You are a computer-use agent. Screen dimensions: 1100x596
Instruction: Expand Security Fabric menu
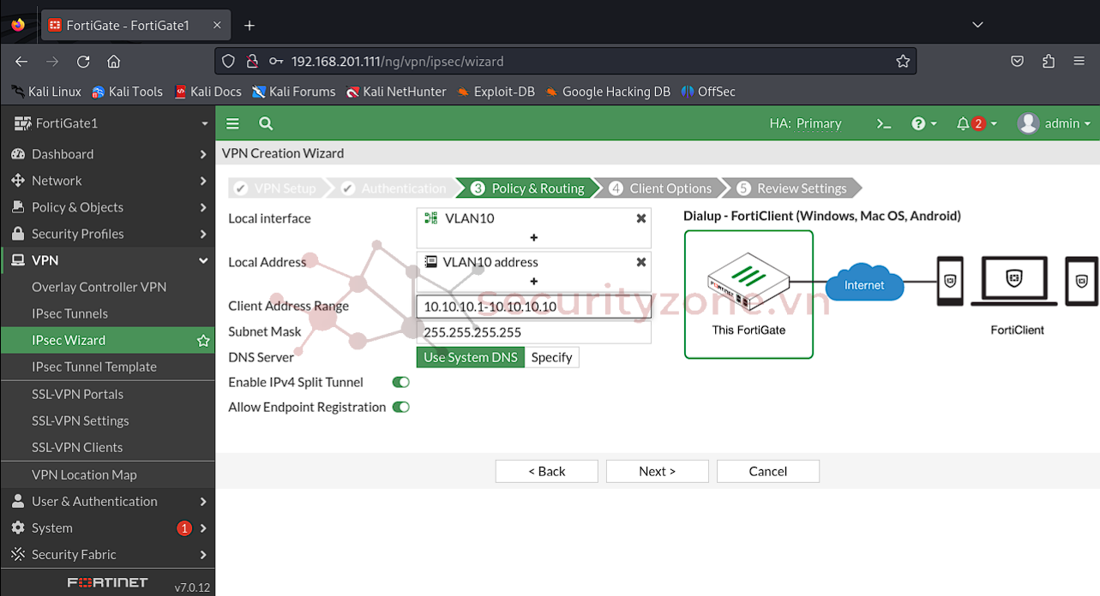(108, 554)
